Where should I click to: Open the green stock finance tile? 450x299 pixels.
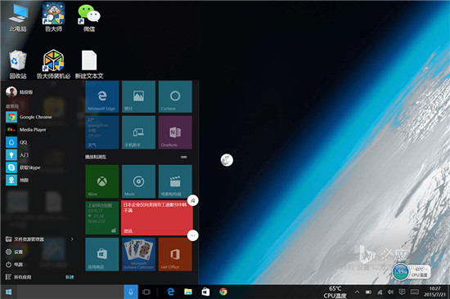[102, 218]
